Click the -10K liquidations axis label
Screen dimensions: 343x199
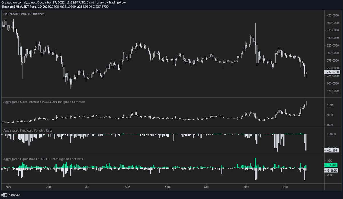[x=330, y=175]
